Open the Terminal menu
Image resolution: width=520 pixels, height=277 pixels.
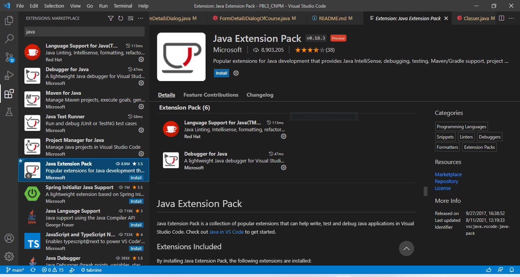[123, 6]
